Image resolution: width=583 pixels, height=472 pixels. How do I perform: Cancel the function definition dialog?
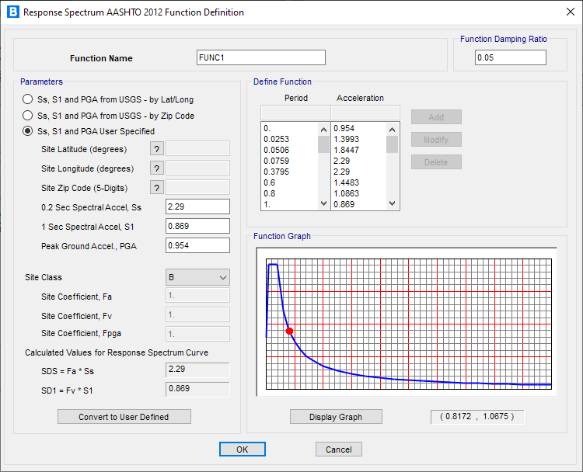[339, 449]
